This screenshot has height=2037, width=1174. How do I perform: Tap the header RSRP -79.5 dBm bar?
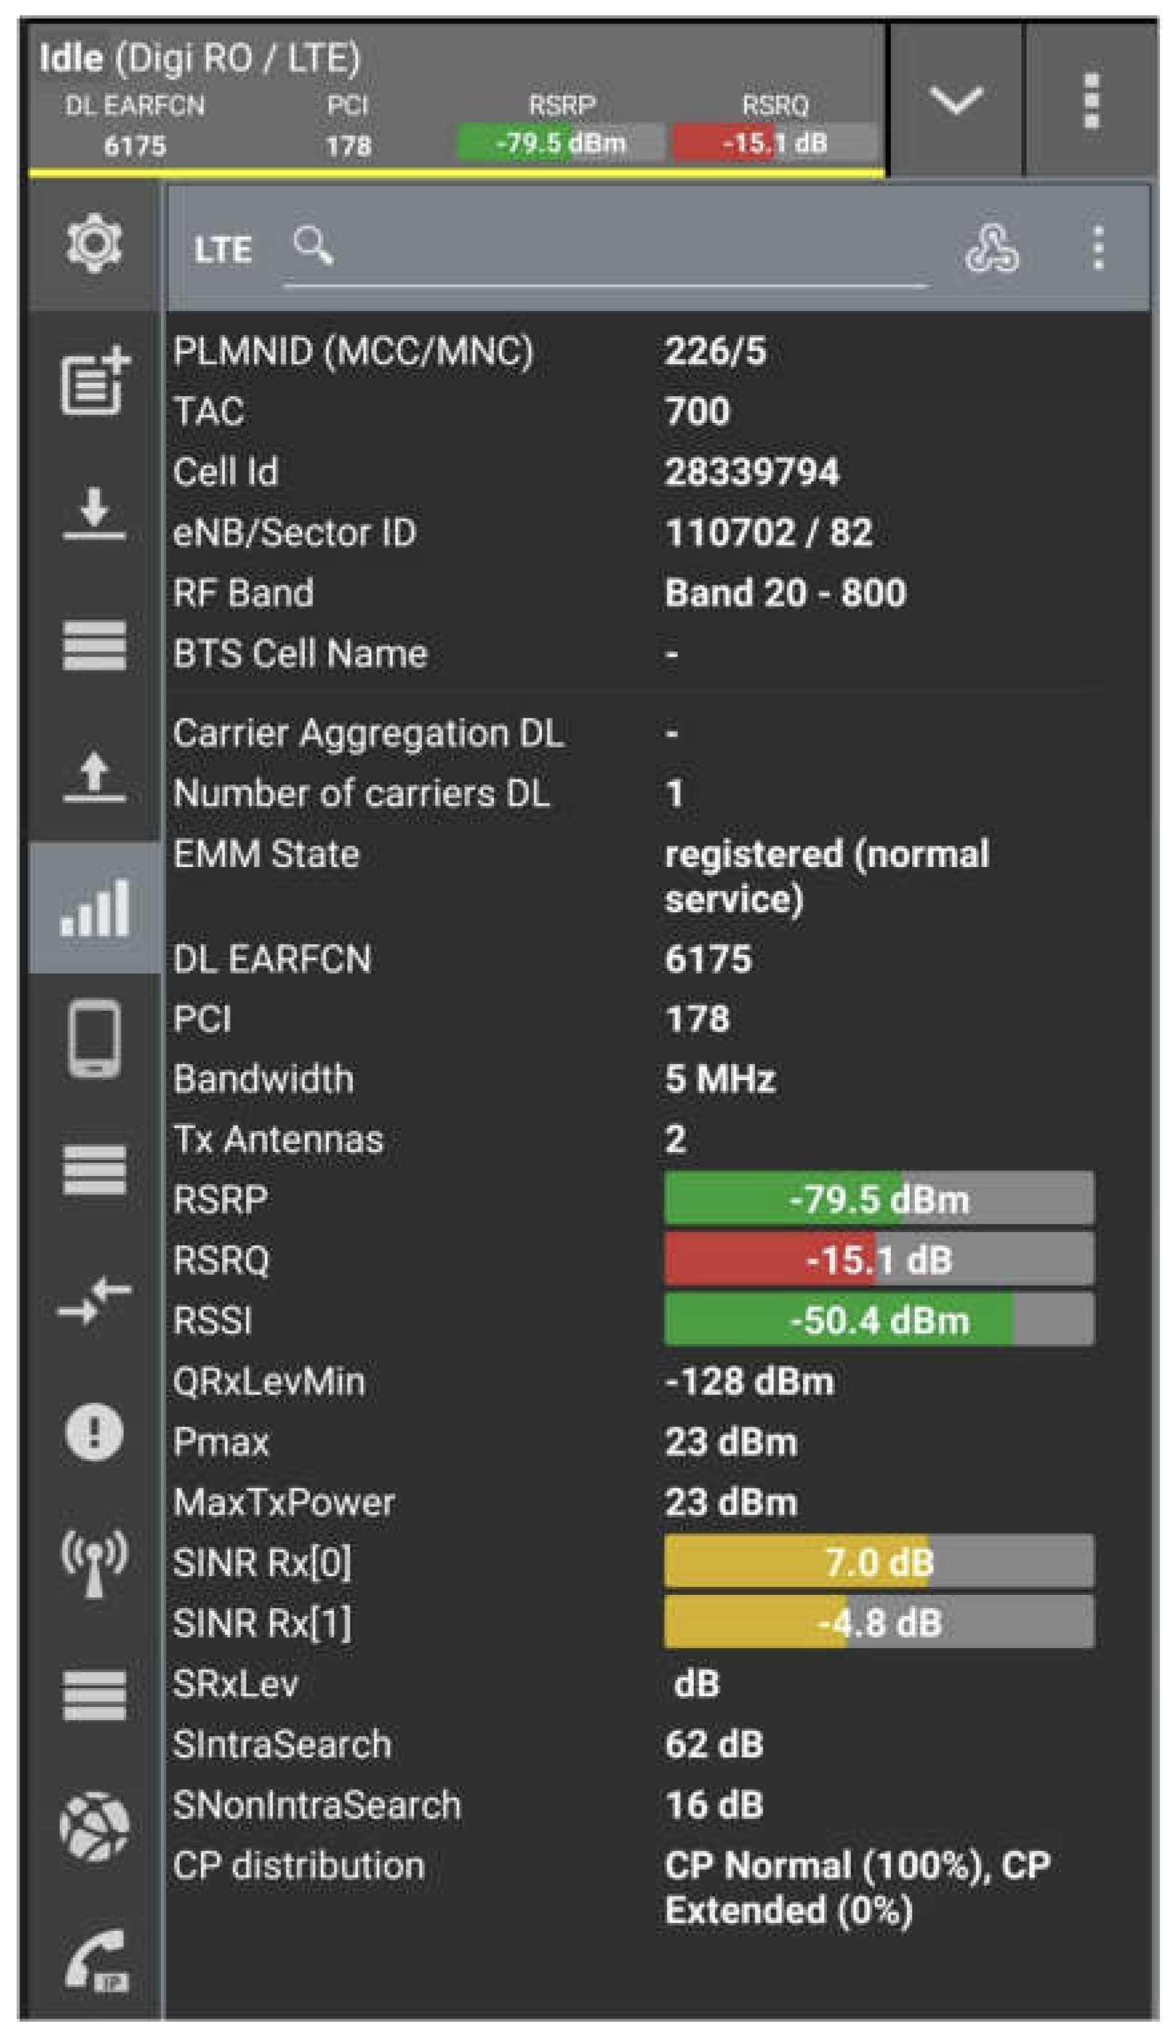561,143
